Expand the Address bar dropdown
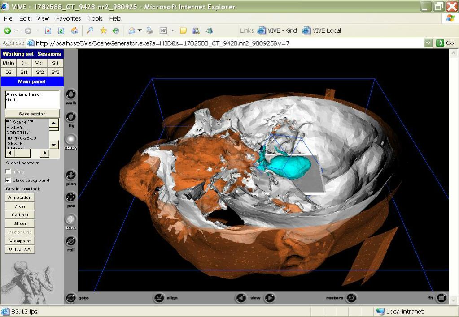 (x=428, y=43)
